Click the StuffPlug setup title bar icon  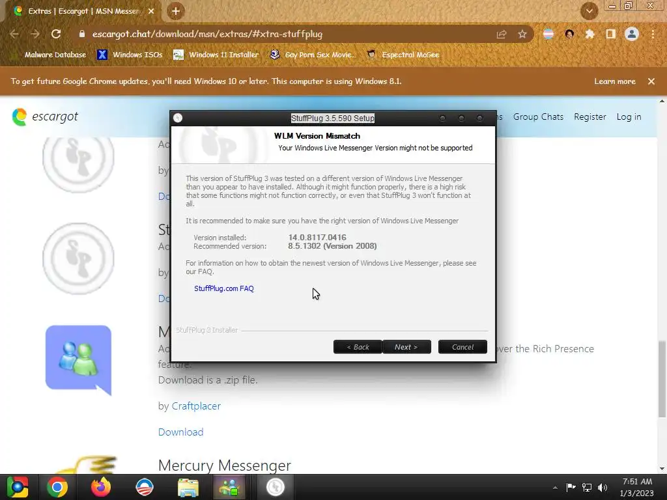coord(178,118)
